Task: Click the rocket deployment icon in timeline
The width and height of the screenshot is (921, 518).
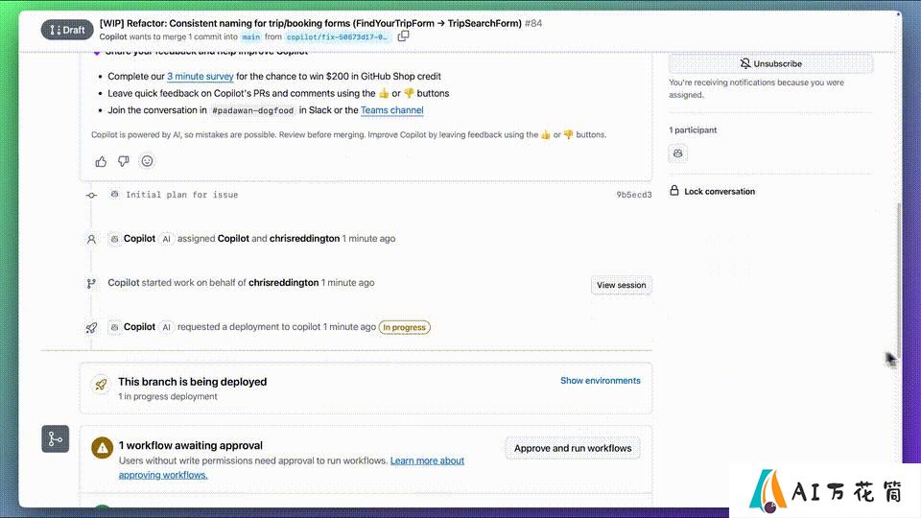Action: (92, 328)
